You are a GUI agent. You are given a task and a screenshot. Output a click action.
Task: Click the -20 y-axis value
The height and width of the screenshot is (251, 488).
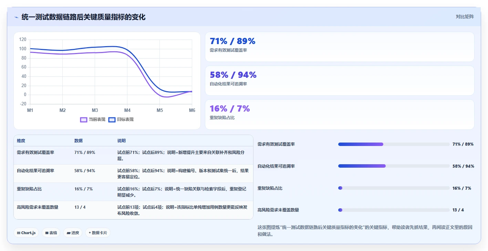pos(23,104)
